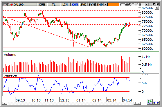The height and width of the screenshot is (107, 162).
Task: Close the chart window
Action: pyautogui.click(x=158, y=4)
